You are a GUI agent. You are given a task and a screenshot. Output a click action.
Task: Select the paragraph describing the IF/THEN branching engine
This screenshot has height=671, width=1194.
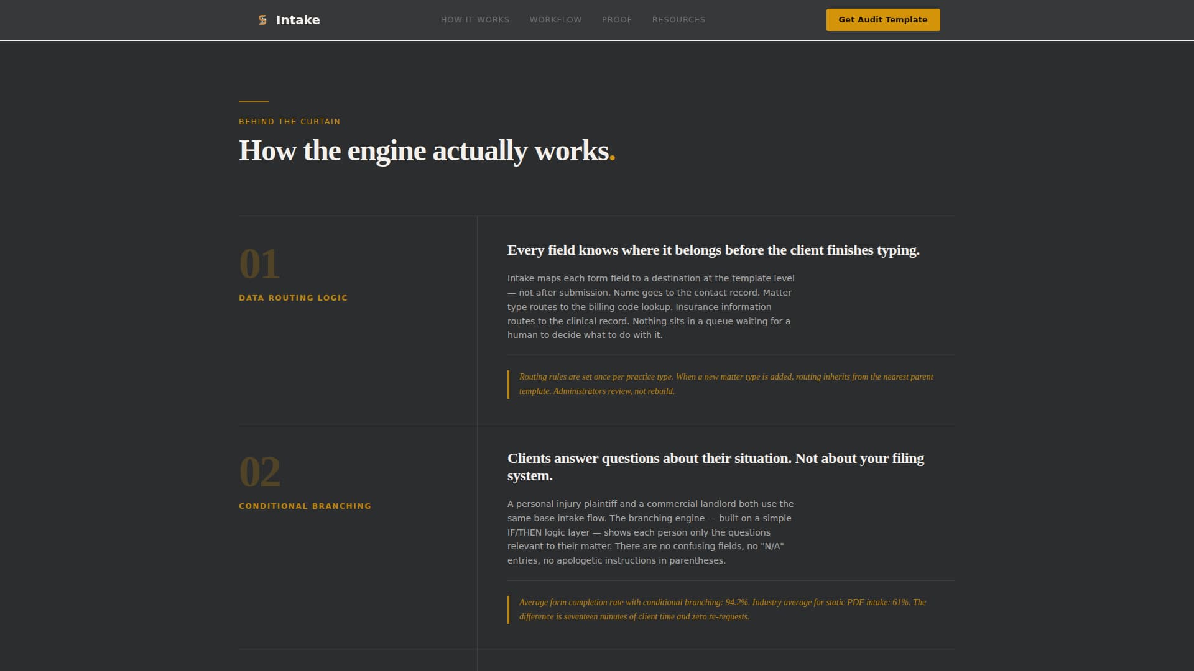tap(650, 532)
